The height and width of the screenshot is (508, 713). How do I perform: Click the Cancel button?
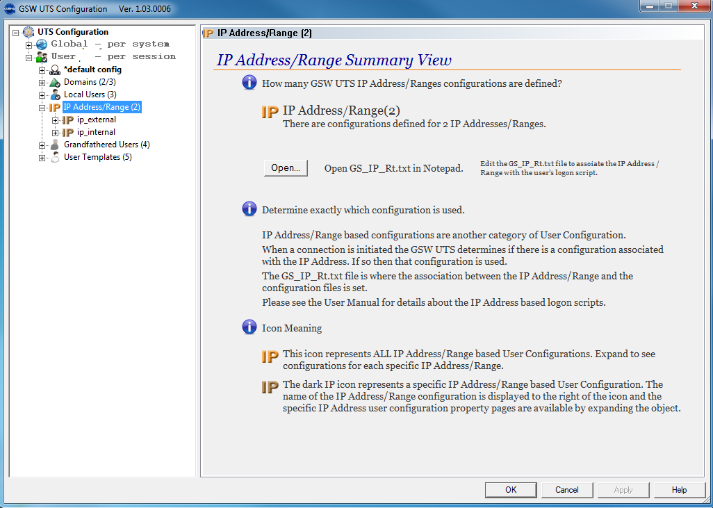tap(566, 490)
